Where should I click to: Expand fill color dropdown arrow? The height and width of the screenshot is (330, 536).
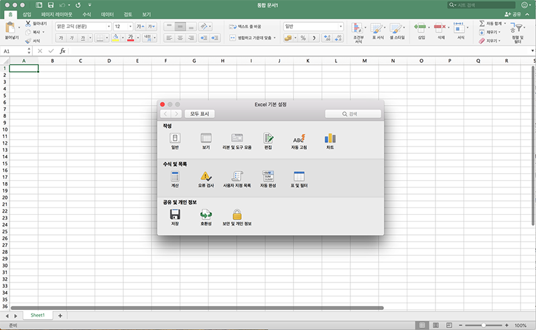[x=123, y=38]
